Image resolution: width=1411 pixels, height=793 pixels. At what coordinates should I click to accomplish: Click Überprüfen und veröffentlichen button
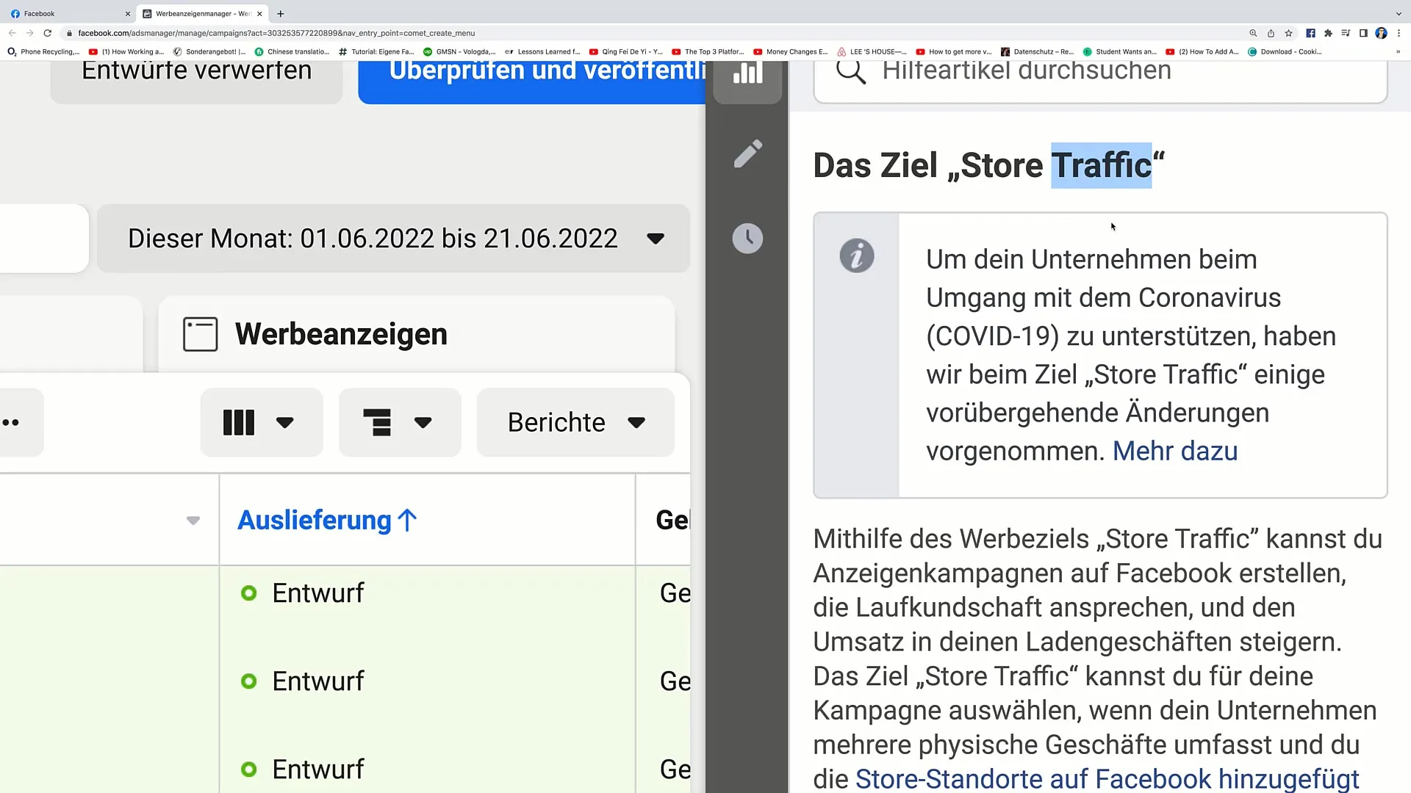point(532,82)
